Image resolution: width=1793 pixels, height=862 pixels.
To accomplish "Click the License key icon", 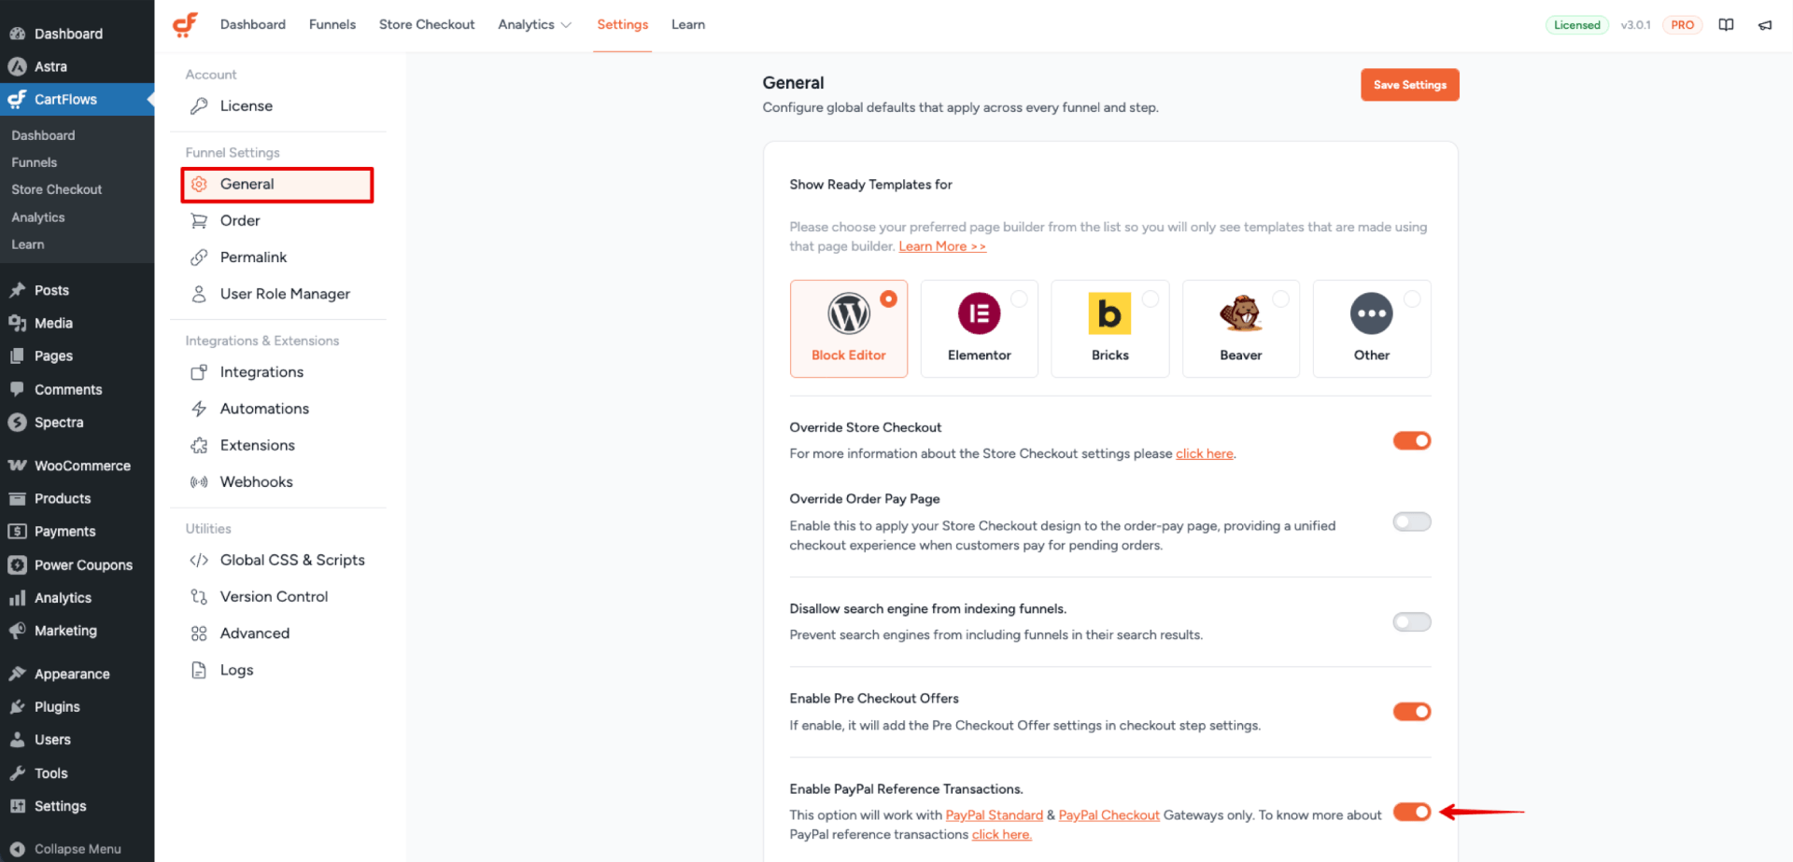I will tap(199, 106).
